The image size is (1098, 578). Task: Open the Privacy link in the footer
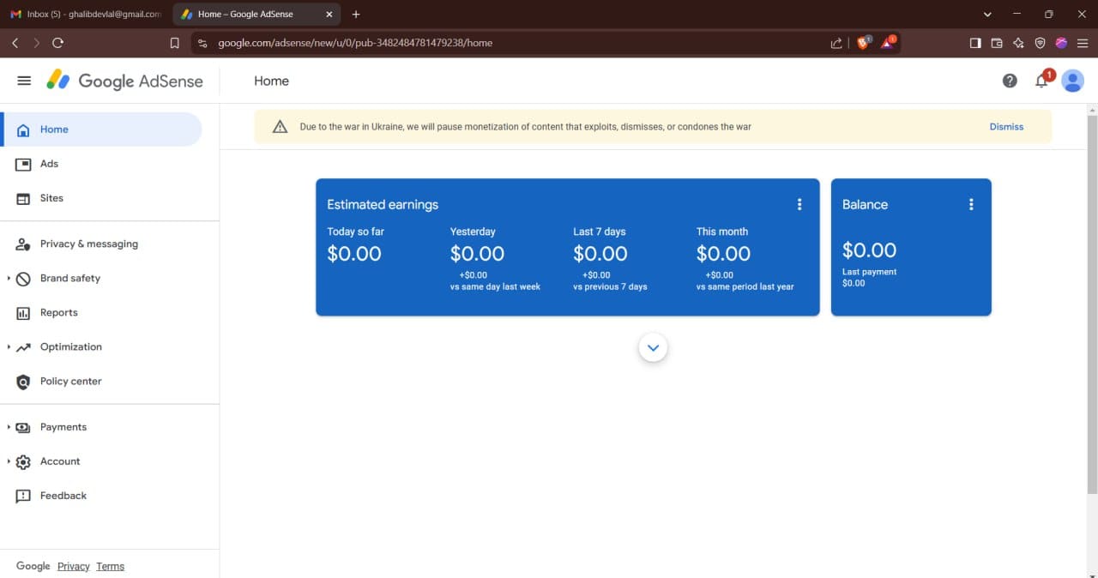[x=74, y=566]
